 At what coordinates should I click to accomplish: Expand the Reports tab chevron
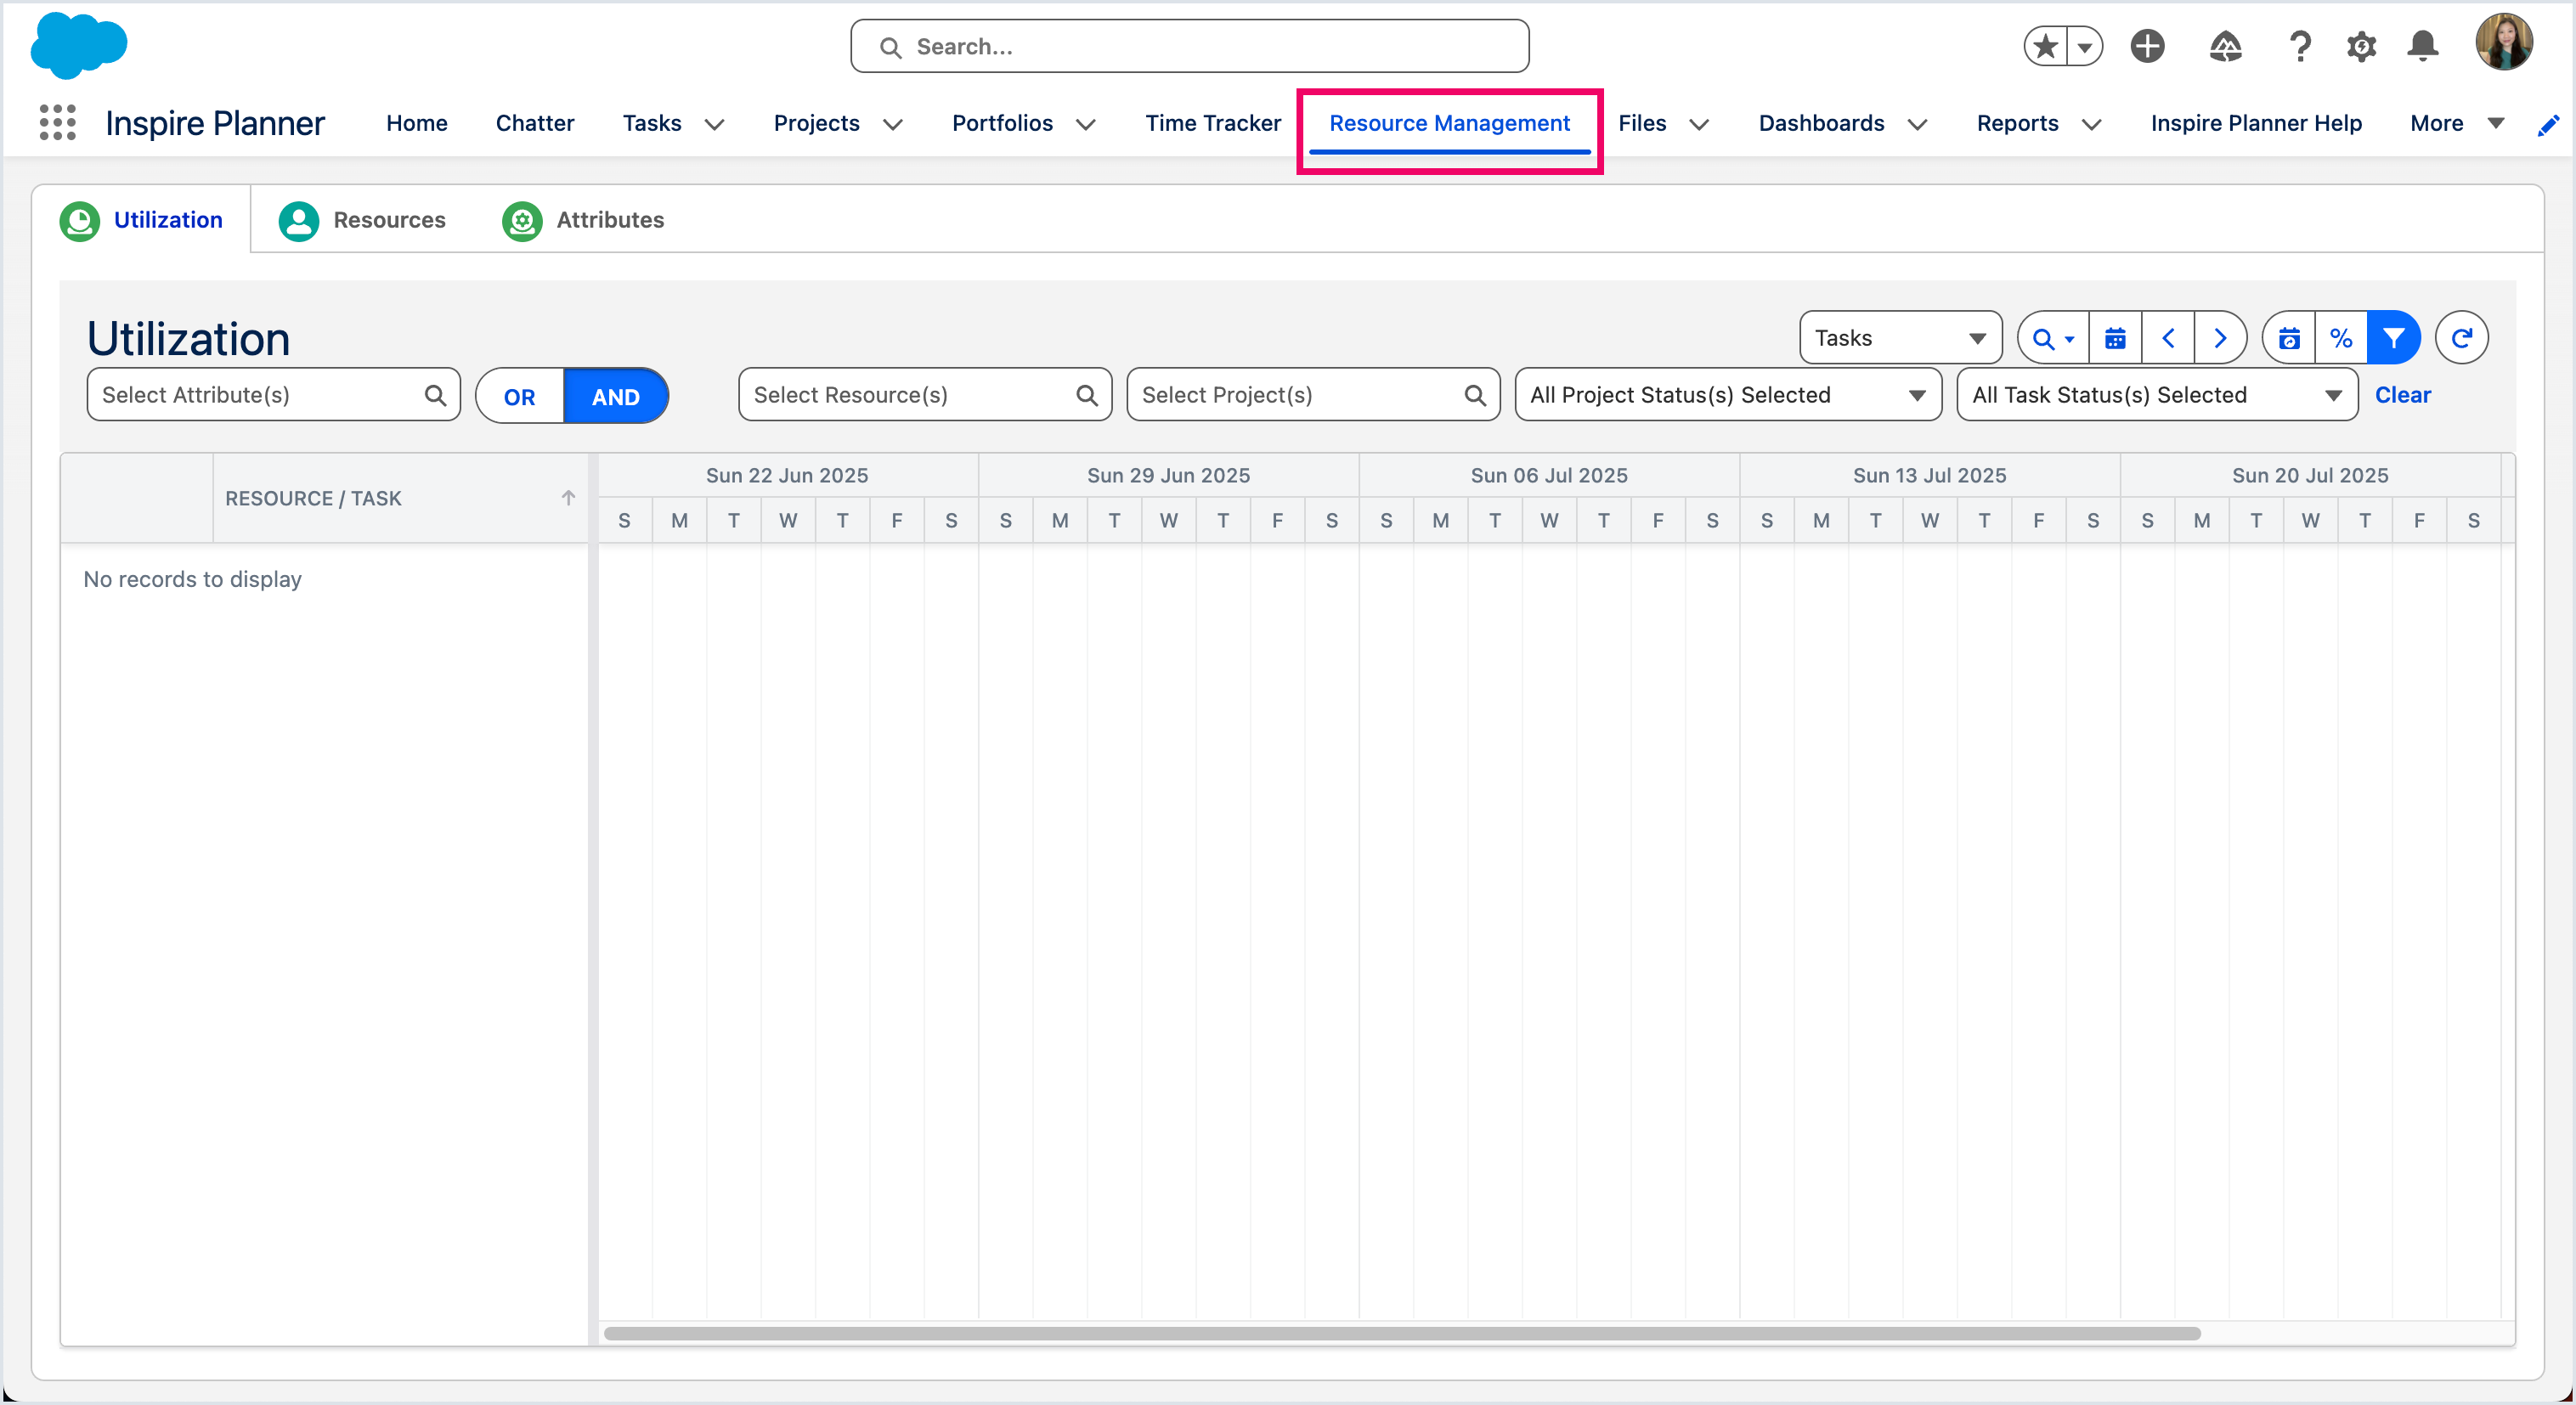pos(2091,125)
